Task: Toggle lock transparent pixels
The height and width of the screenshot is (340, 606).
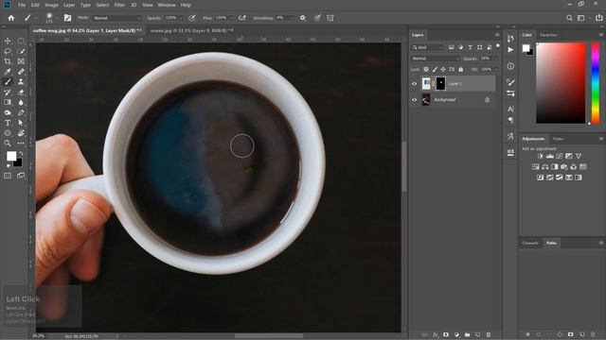Action: tap(426, 69)
